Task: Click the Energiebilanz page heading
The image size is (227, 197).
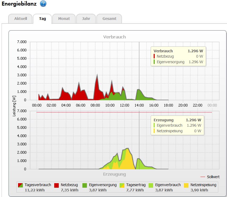Action: click(x=19, y=4)
